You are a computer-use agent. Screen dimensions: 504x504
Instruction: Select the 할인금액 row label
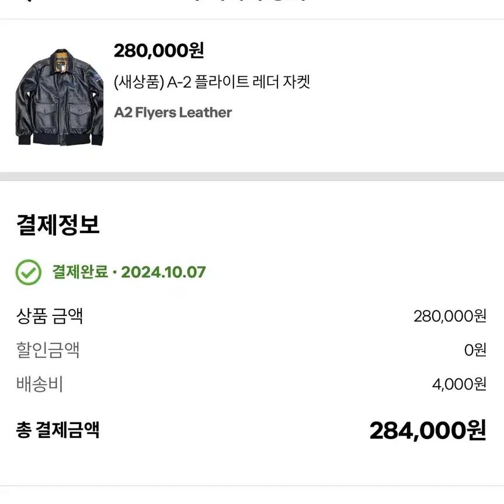tap(47, 350)
